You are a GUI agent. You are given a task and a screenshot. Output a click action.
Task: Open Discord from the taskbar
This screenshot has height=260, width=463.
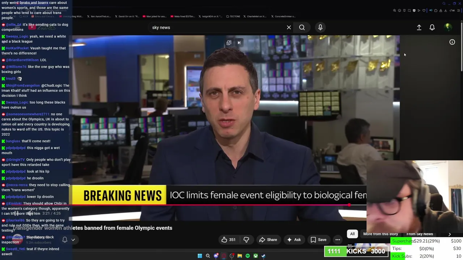point(216,256)
